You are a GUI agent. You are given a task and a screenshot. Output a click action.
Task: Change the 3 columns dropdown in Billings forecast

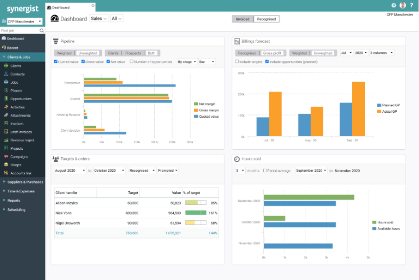pos(381,53)
